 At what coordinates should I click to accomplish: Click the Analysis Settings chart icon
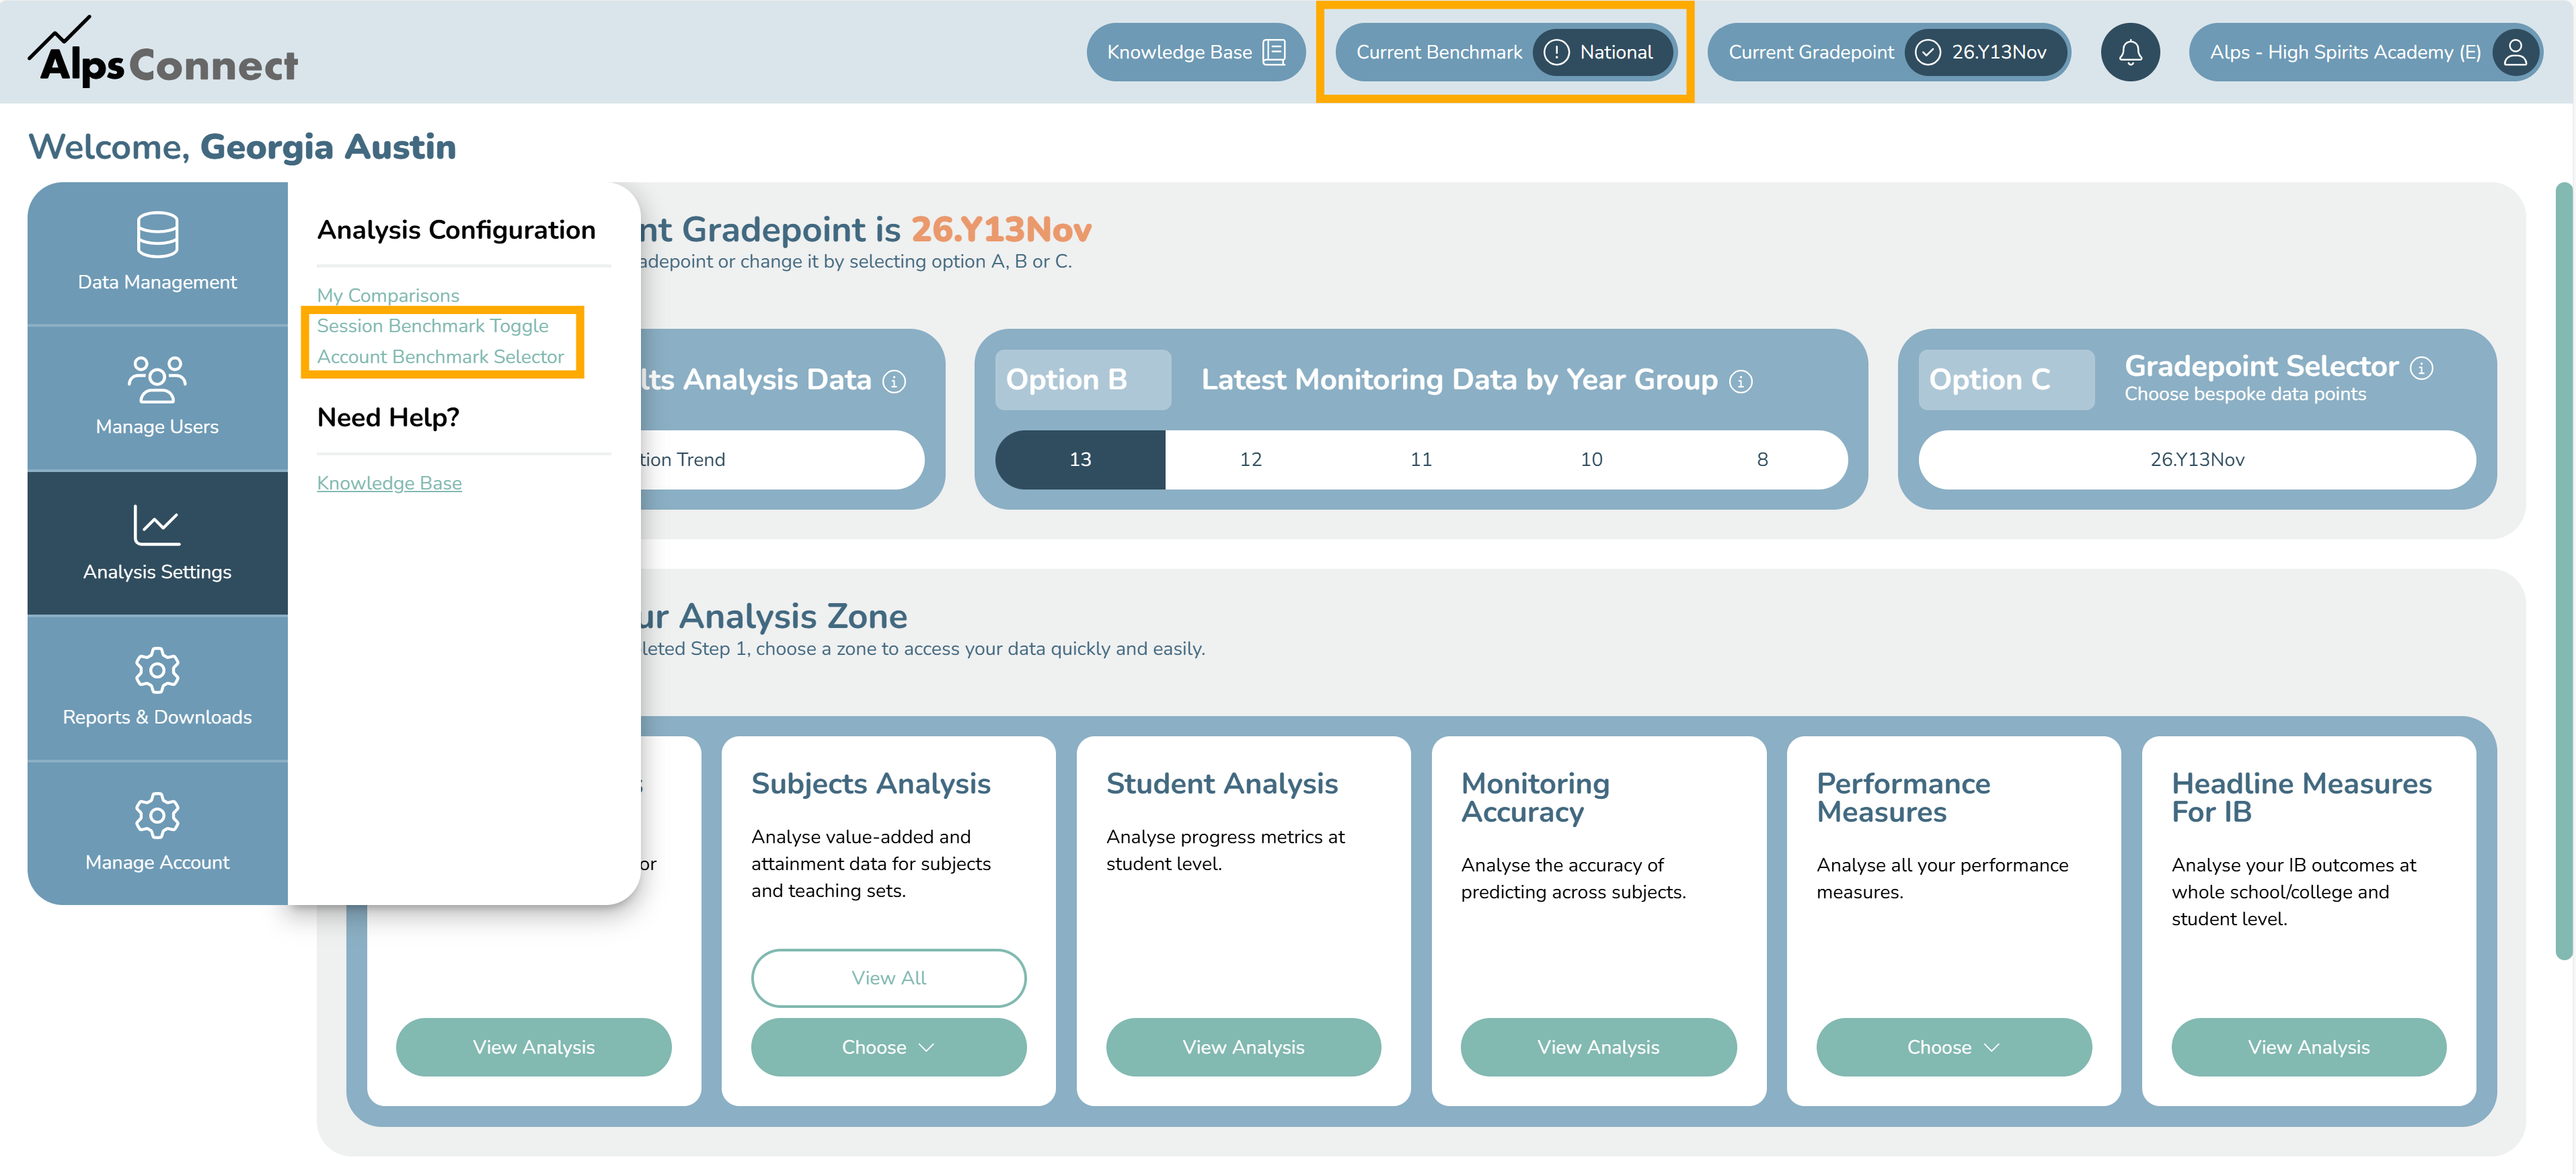pos(157,525)
